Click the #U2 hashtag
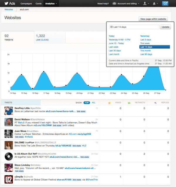 [x=84, y=146]
